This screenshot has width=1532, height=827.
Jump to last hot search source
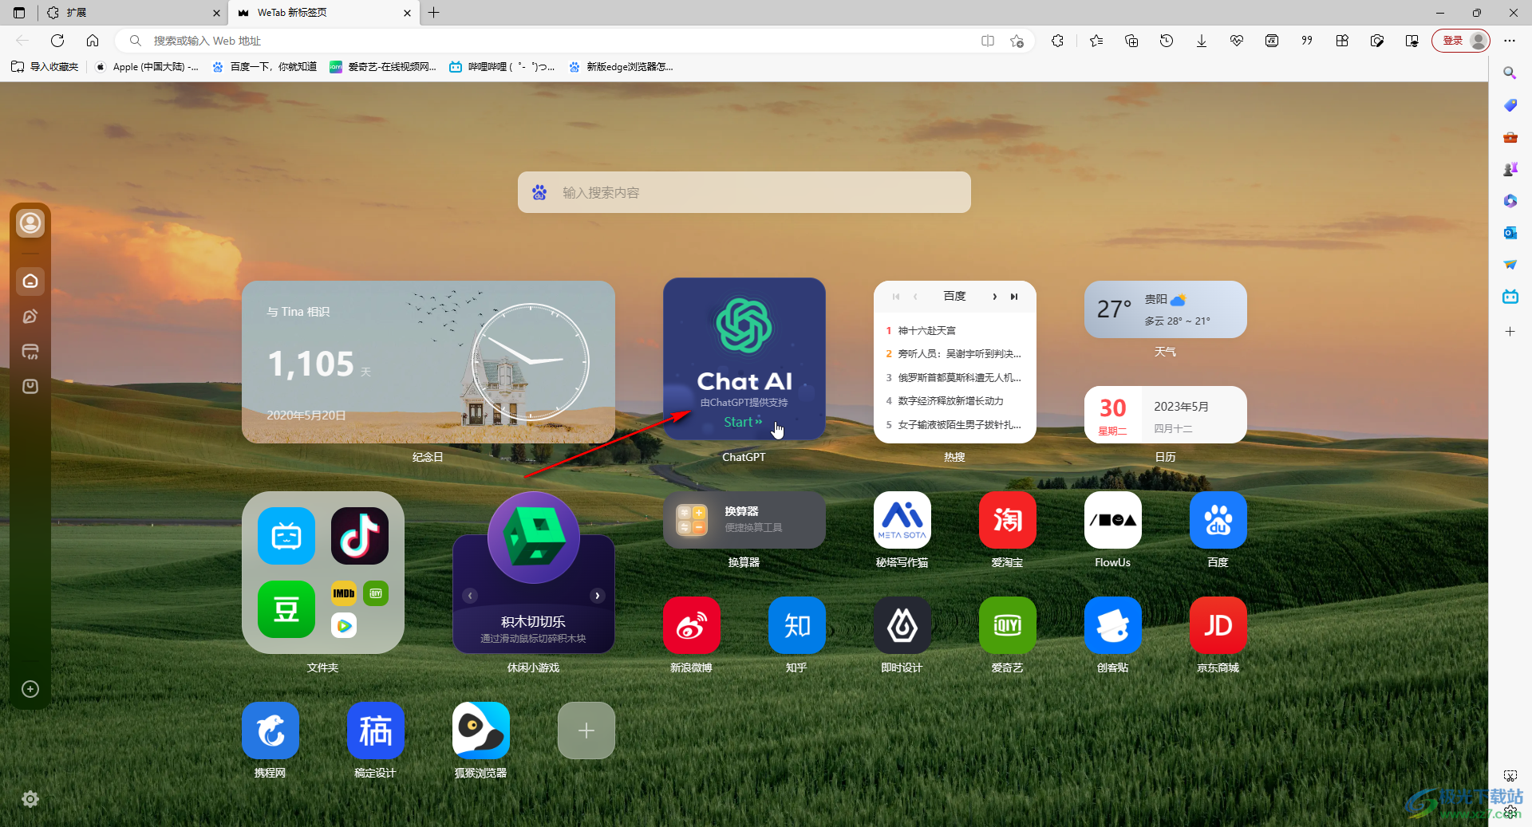click(x=1014, y=297)
